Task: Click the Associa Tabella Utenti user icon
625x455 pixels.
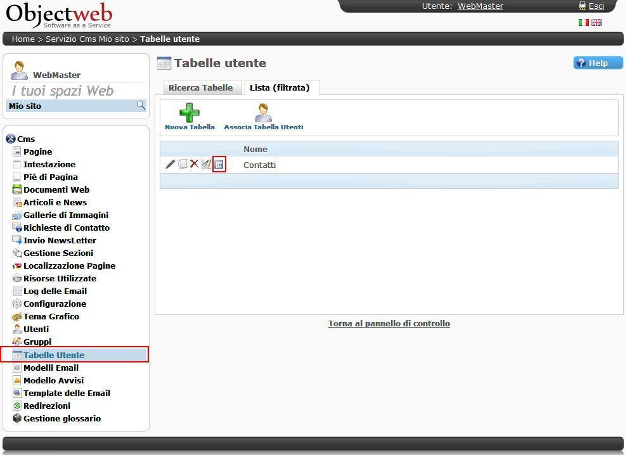Action: coord(263,113)
